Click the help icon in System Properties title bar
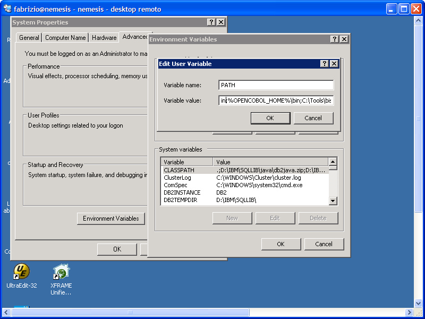425x319 pixels. point(211,22)
